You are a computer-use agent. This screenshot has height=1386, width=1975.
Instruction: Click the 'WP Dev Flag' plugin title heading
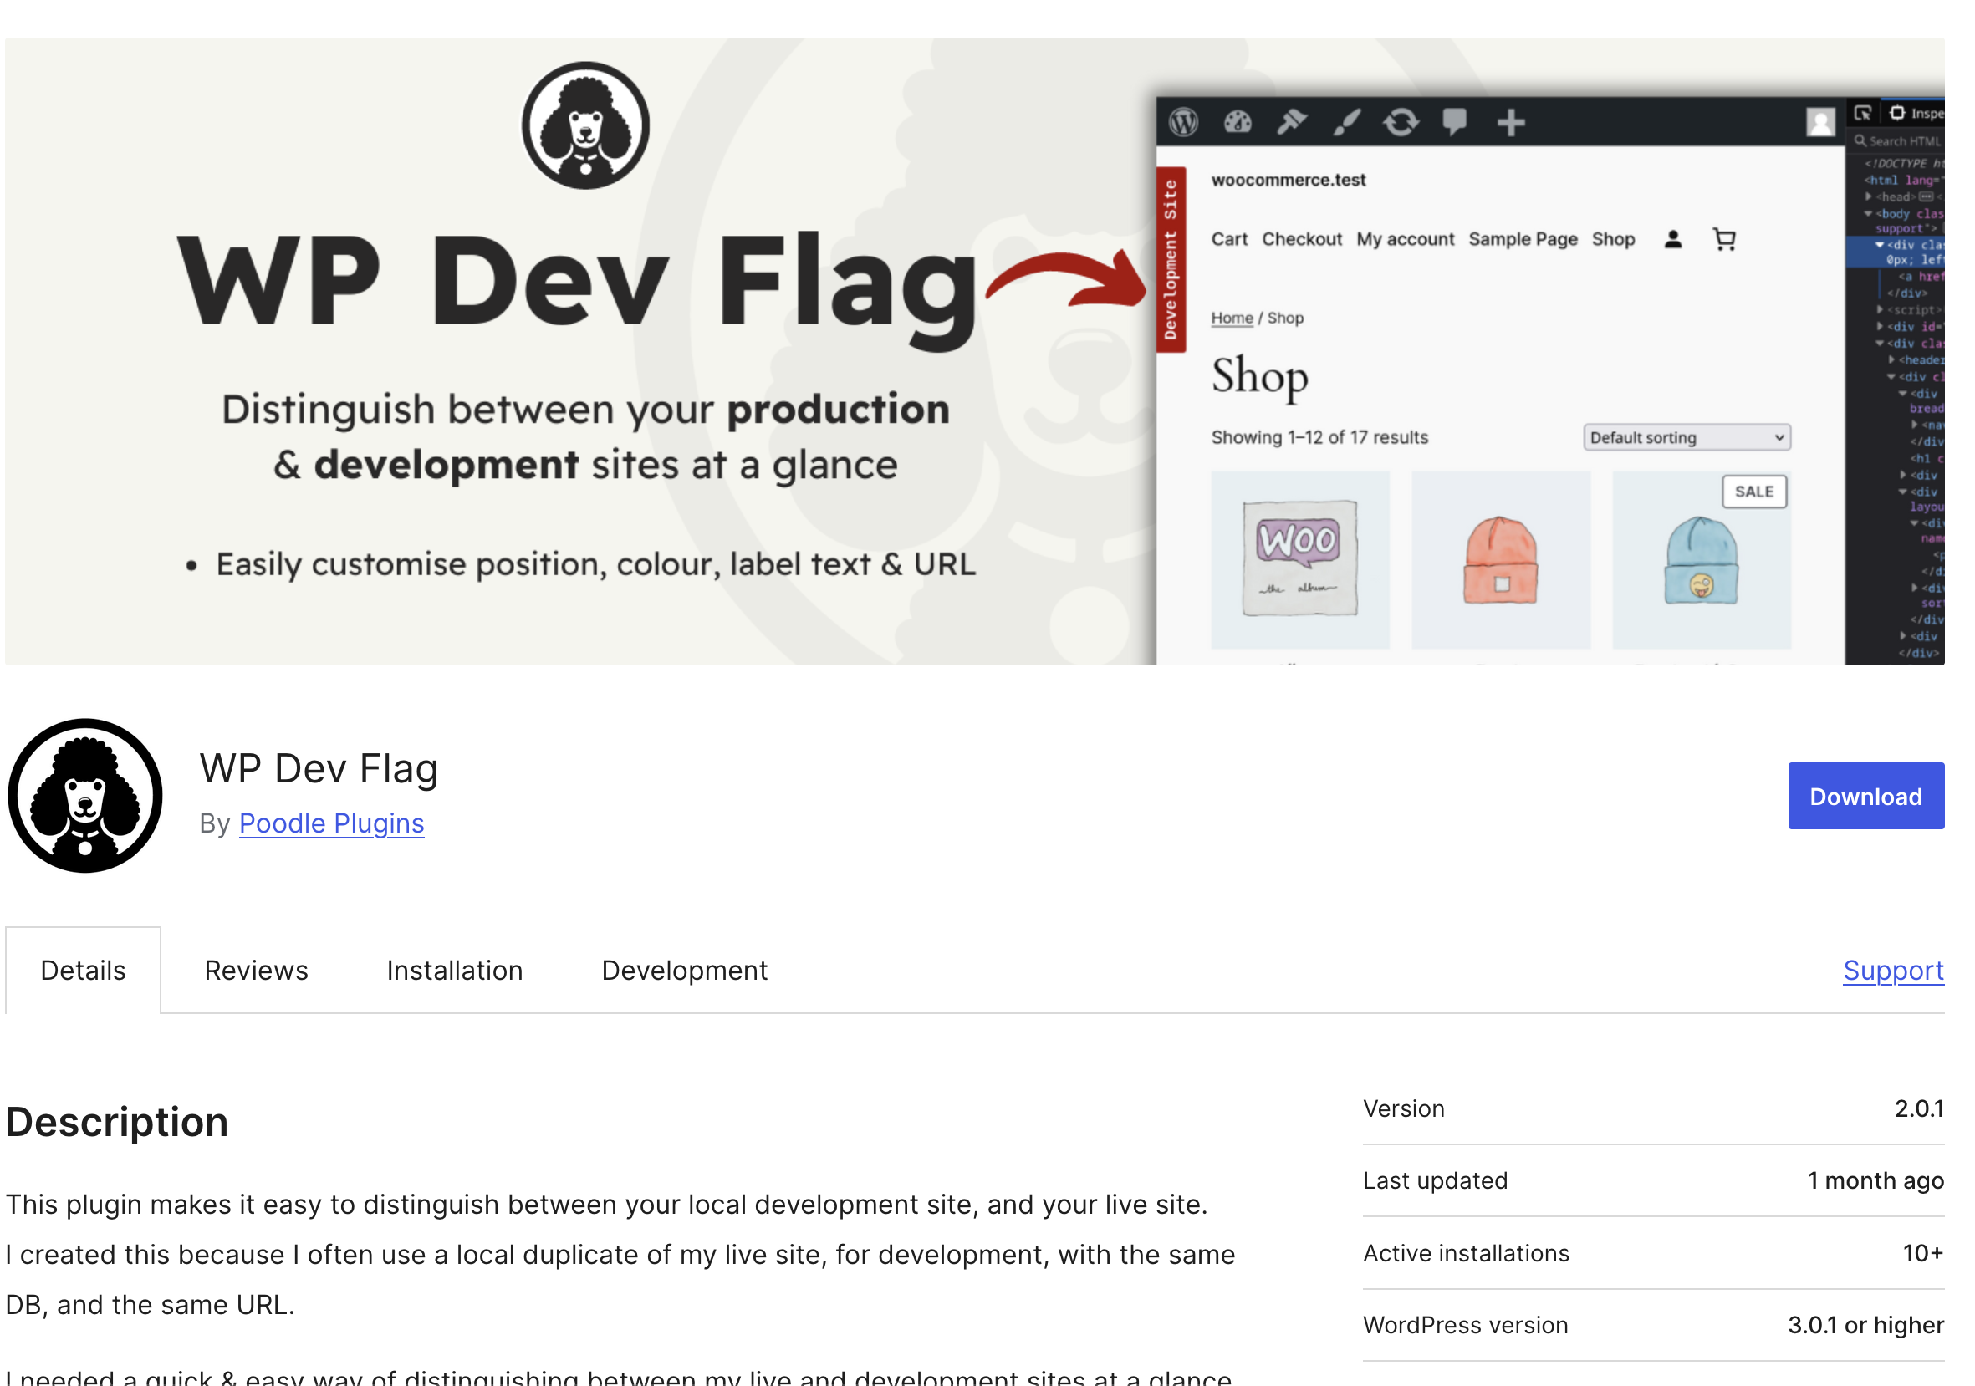[x=319, y=767]
